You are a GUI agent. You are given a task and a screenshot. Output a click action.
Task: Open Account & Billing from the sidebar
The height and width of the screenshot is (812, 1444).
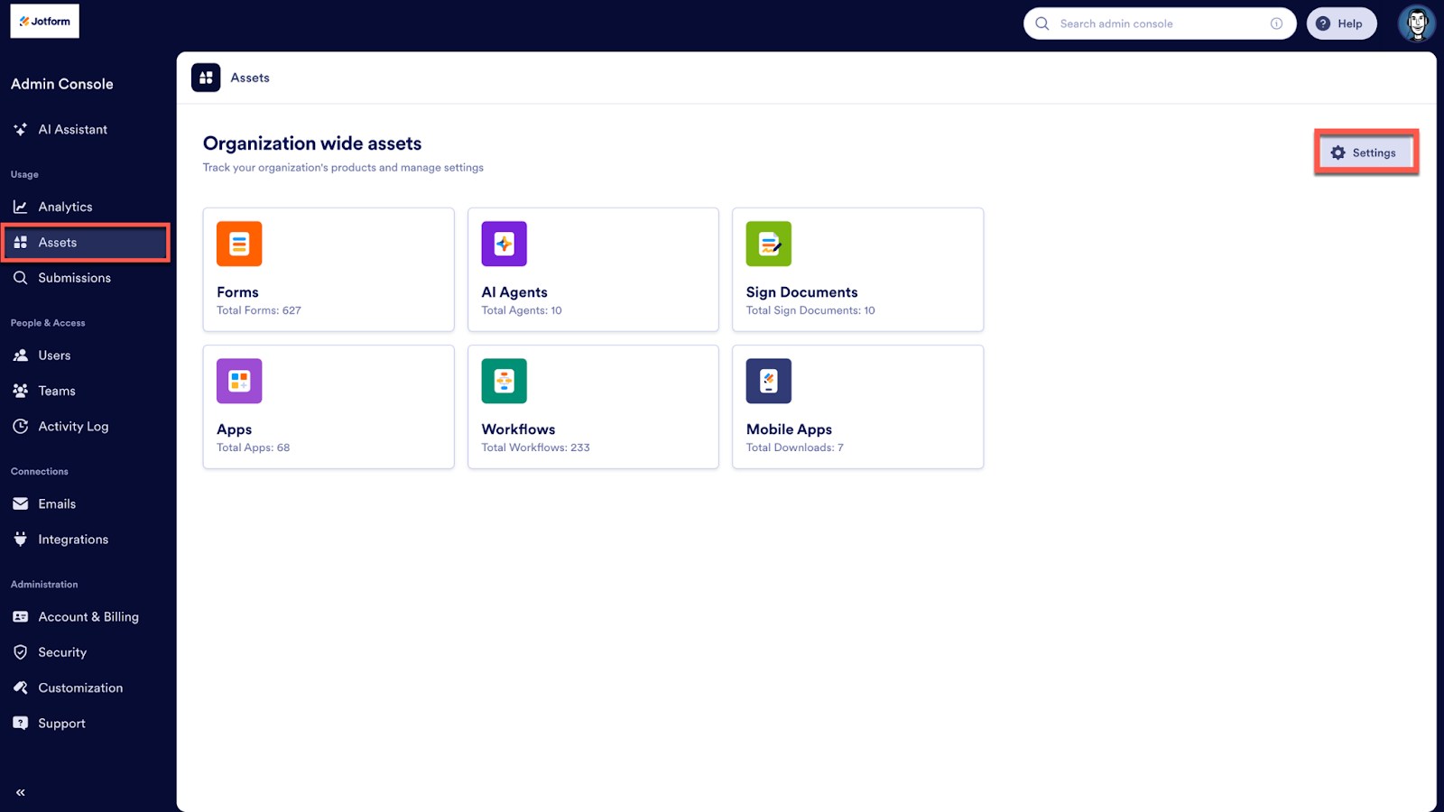[88, 616]
